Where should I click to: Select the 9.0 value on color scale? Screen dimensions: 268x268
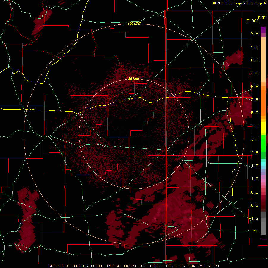pyautogui.click(x=255, y=47)
